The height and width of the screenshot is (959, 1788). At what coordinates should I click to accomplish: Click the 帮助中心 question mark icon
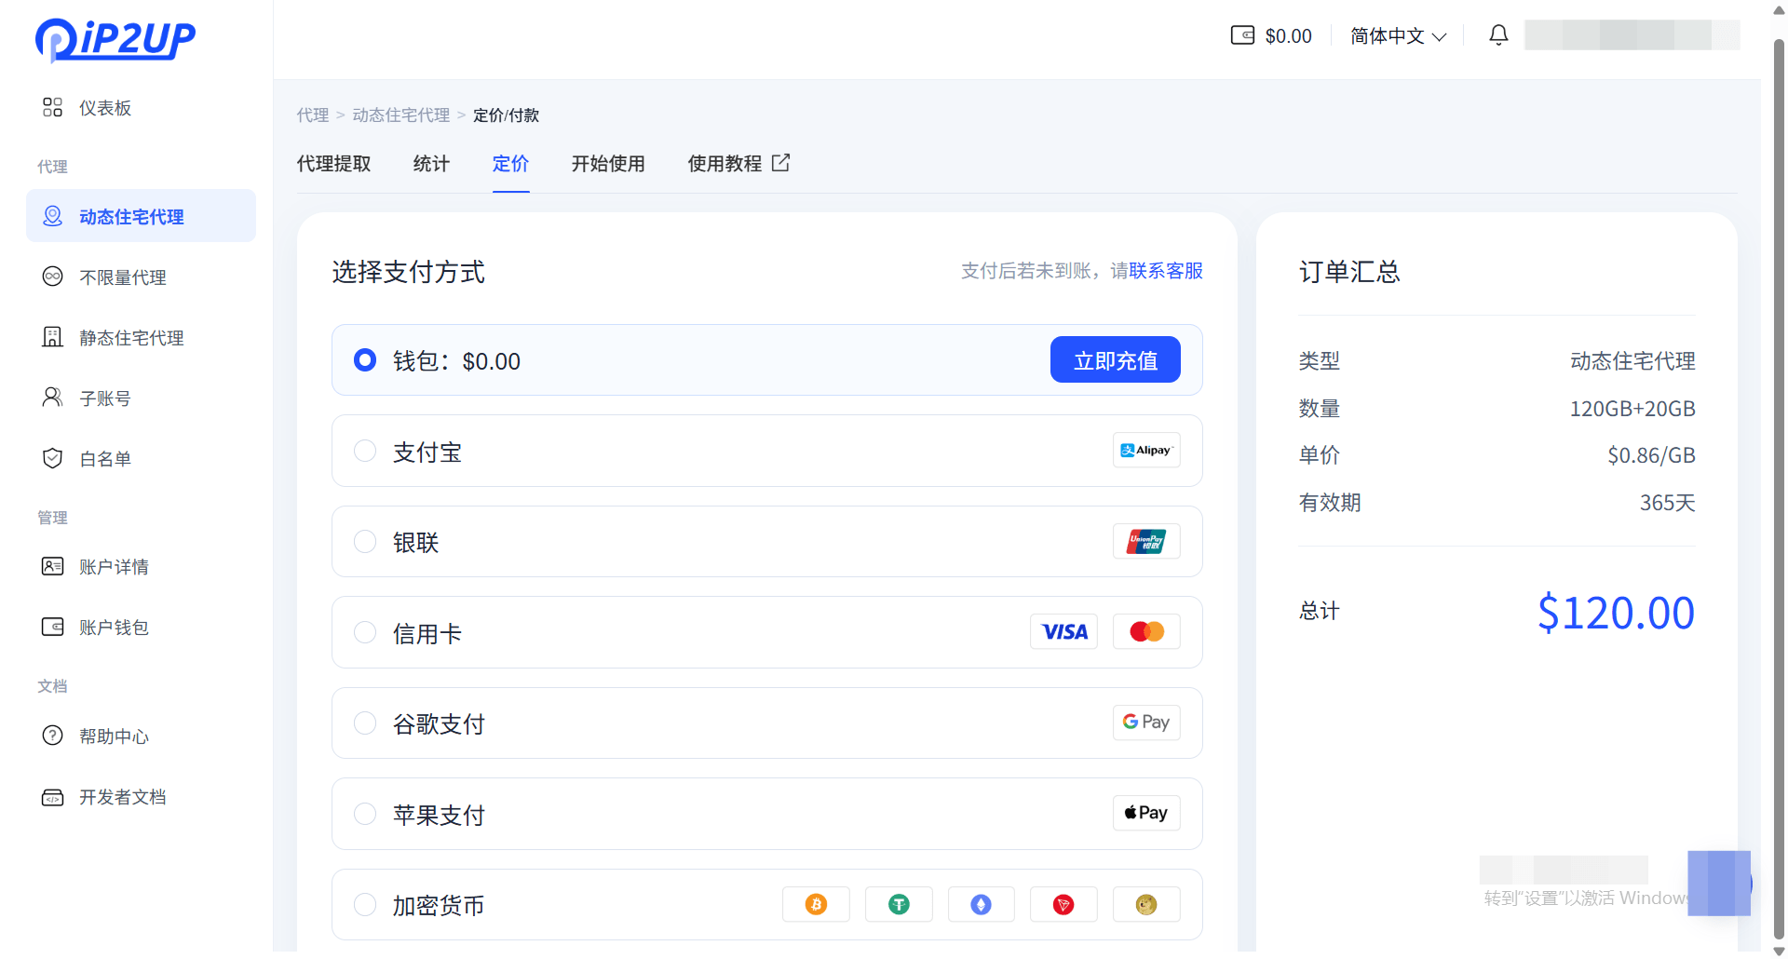(x=52, y=736)
